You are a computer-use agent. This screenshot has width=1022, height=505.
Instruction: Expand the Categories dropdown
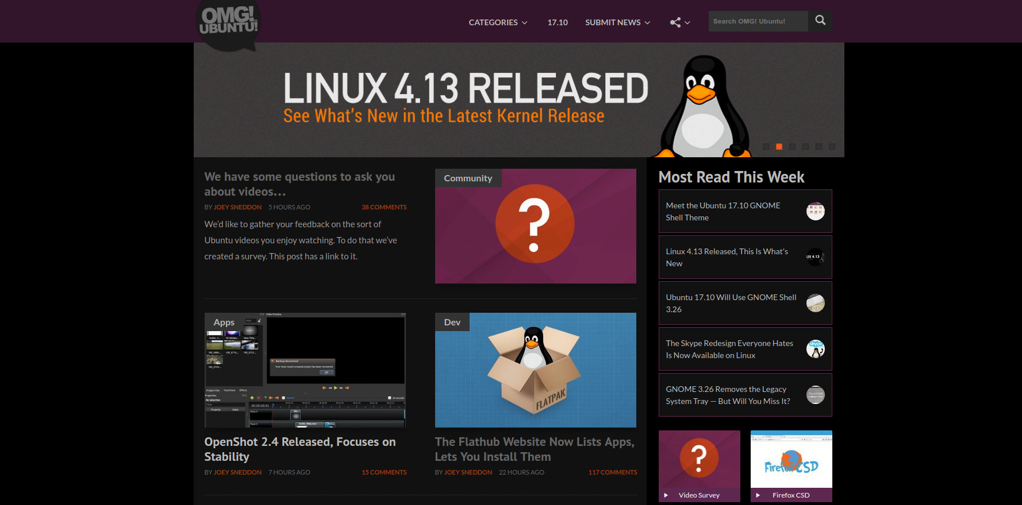pyautogui.click(x=498, y=22)
